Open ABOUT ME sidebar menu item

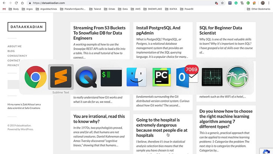click(15, 46)
